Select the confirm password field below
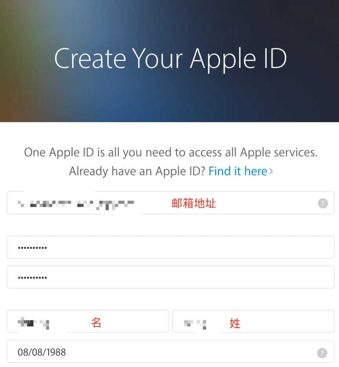The image size is (339, 367). (x=171, y=277)
